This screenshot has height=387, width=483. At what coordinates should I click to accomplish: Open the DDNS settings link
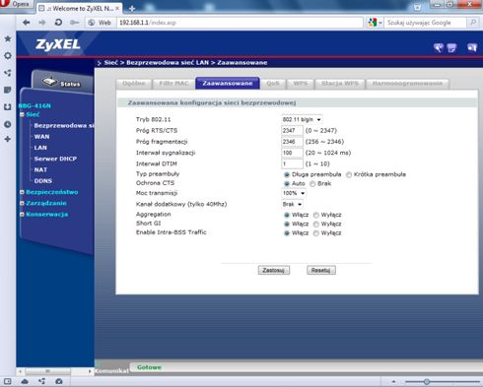[43, 181]
